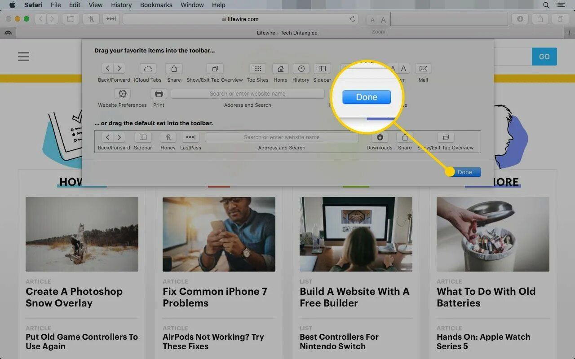Open the man holding phone thumbnail

pos(219,234)
